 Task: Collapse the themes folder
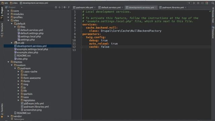(x=8, y=62)
